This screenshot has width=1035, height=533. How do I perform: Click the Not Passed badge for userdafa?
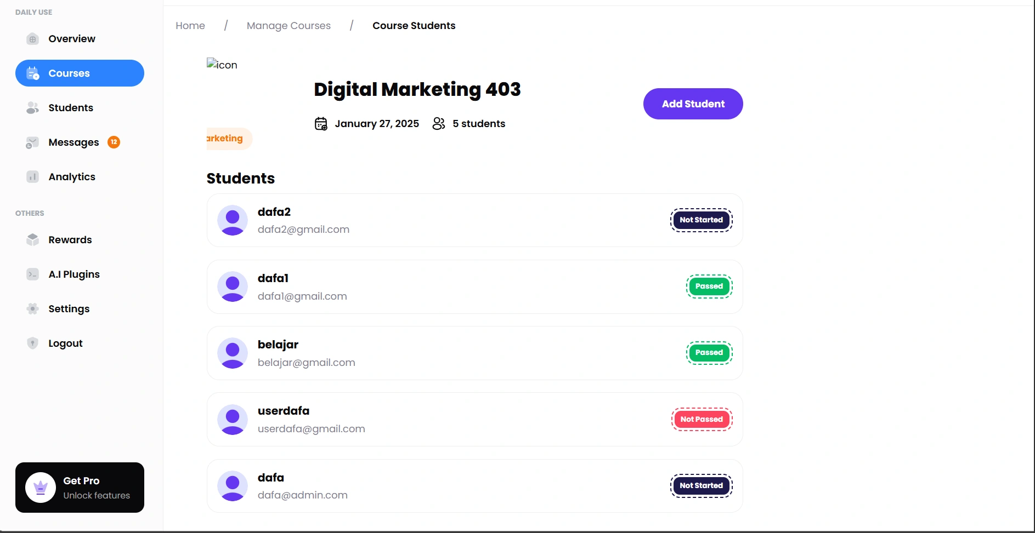tap(702, 420)
